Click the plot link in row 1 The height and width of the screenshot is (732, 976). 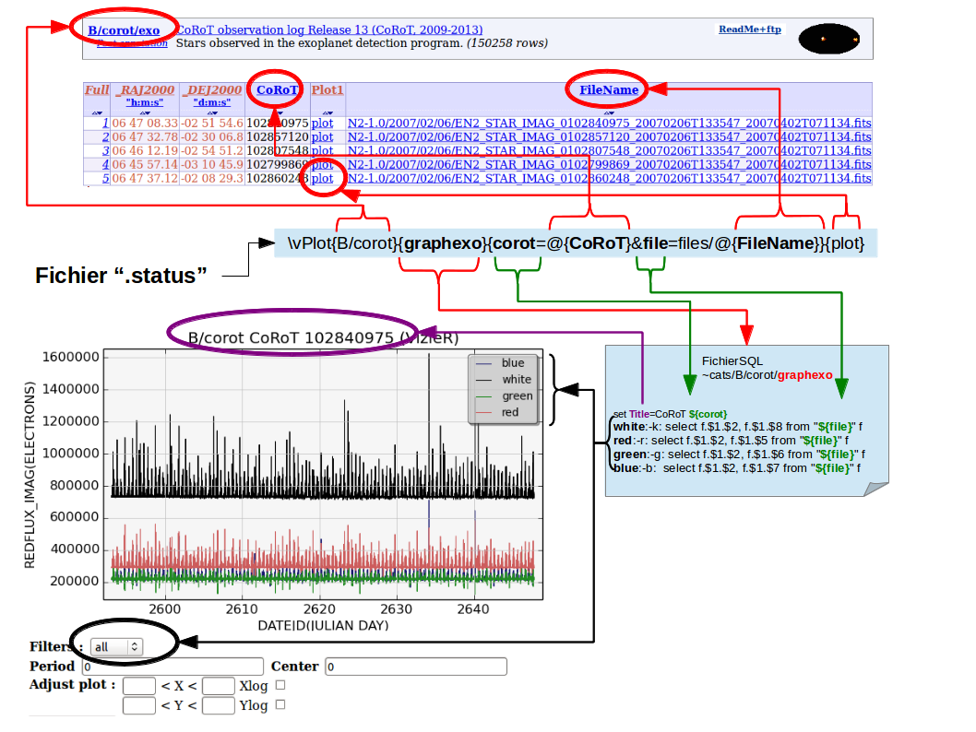coord(322,123)
